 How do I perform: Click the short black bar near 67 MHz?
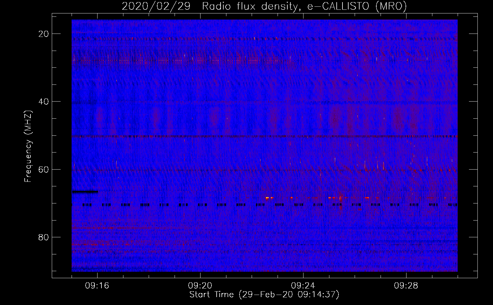tap(85, 192)
